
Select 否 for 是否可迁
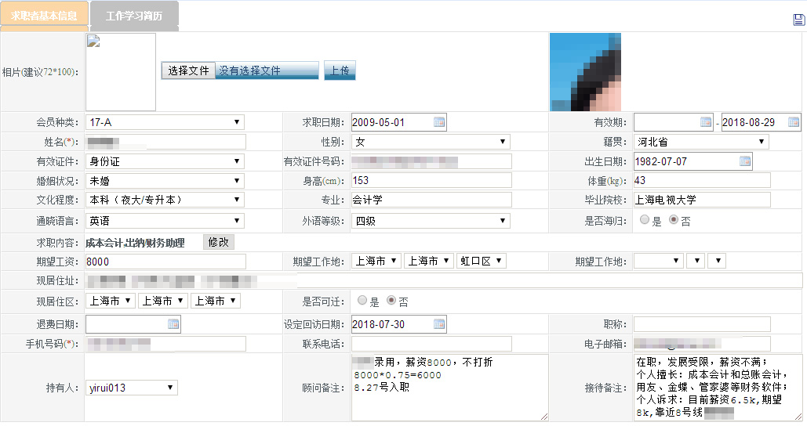click(391, 301)
